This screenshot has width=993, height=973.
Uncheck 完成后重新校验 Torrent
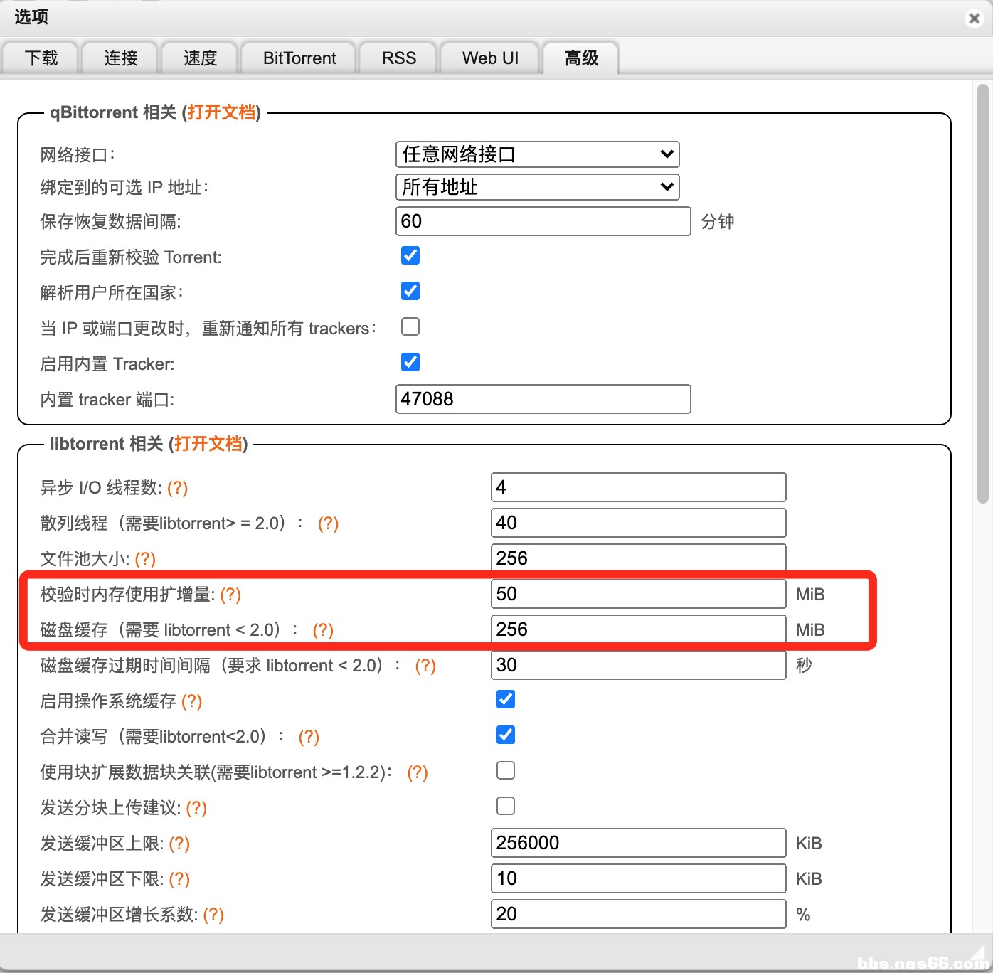pyautogui.click(x=410, y=255)
